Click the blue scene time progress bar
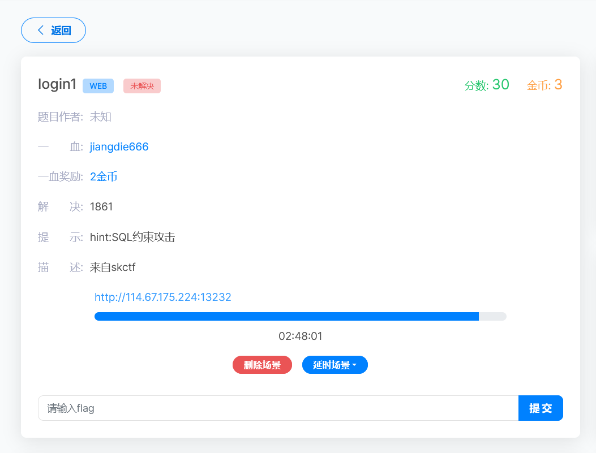 point(301,316)
